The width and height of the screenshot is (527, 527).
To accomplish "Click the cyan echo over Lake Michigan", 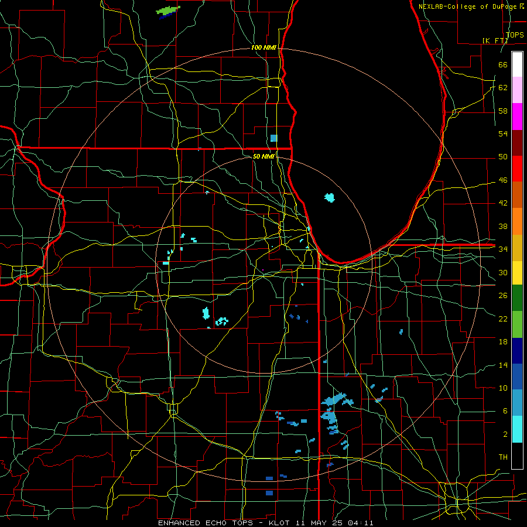I will [330, 198].
